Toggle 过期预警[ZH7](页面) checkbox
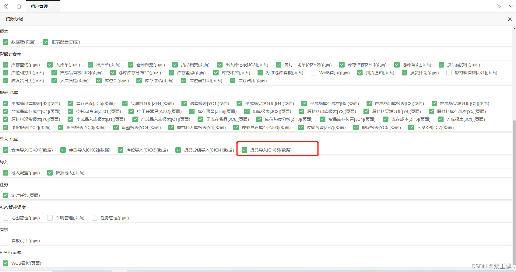Screen dimensions: 516x272 301,127
